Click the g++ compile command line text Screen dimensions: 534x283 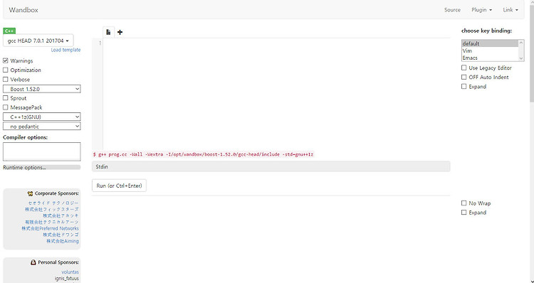point(203,154)
